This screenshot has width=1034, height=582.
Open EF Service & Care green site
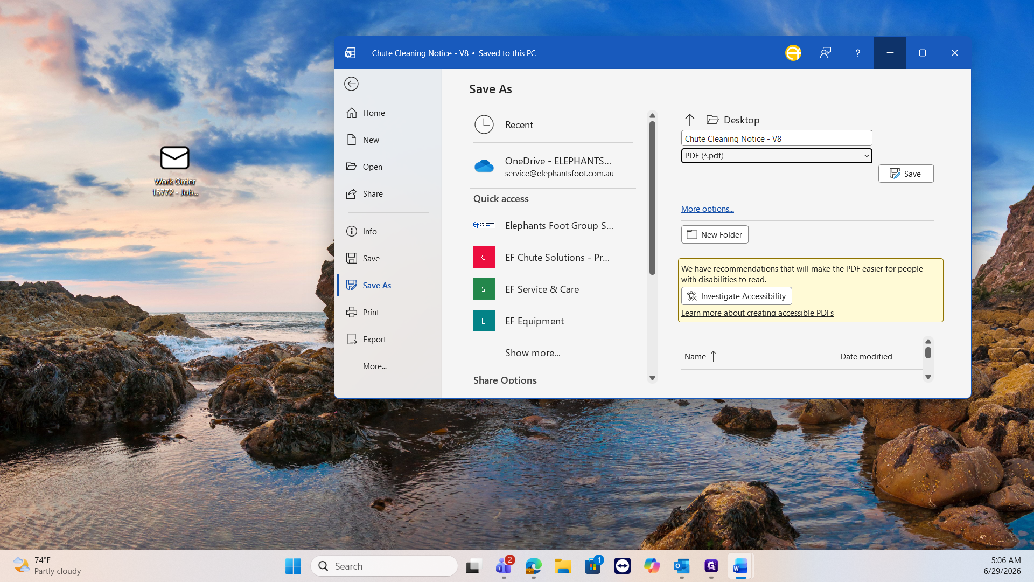click(553, 289)
